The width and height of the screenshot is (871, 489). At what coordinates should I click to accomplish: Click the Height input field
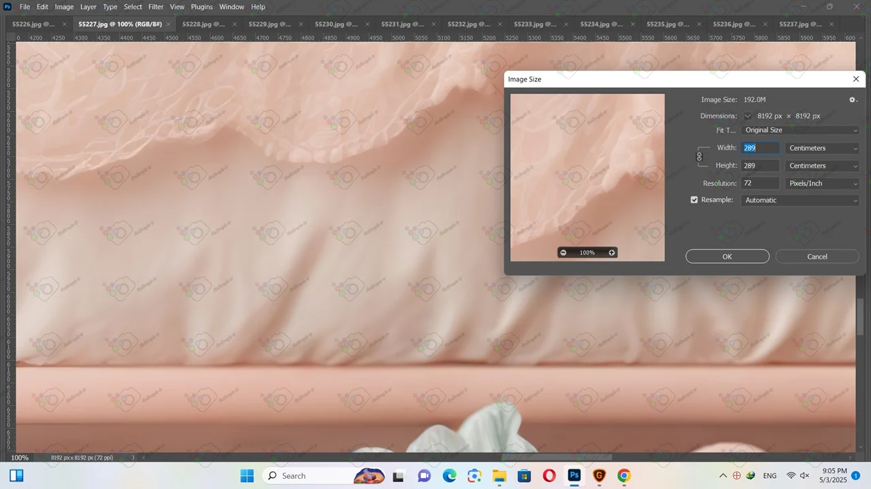(x=760, y=166)
